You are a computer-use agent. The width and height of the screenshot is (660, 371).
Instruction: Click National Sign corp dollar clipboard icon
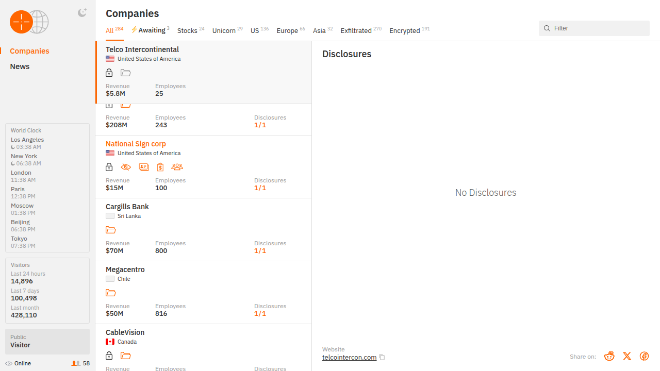point(160,167)
